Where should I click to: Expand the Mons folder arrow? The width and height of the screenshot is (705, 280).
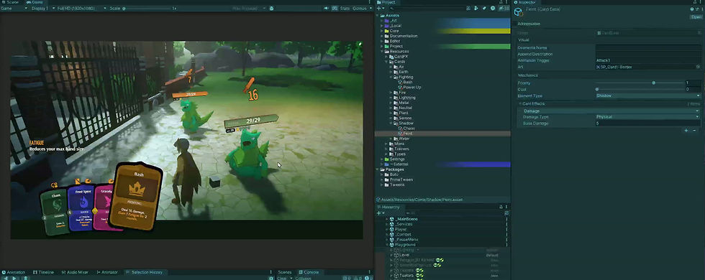386,144
